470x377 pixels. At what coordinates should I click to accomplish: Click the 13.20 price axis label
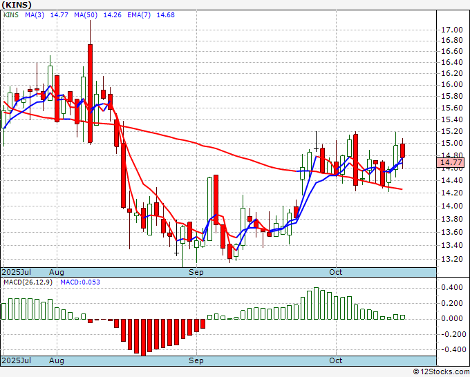[x=452, y=259]
